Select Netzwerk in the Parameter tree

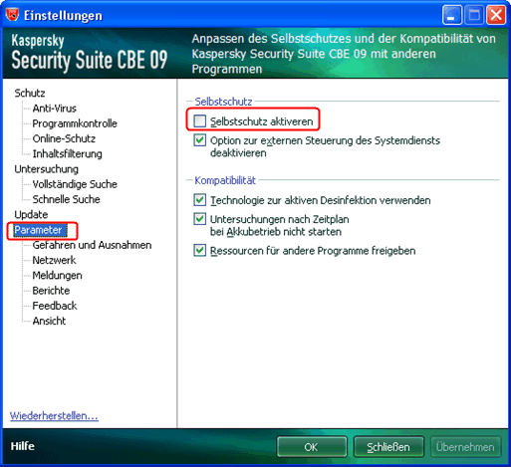(x=54, y=260)
